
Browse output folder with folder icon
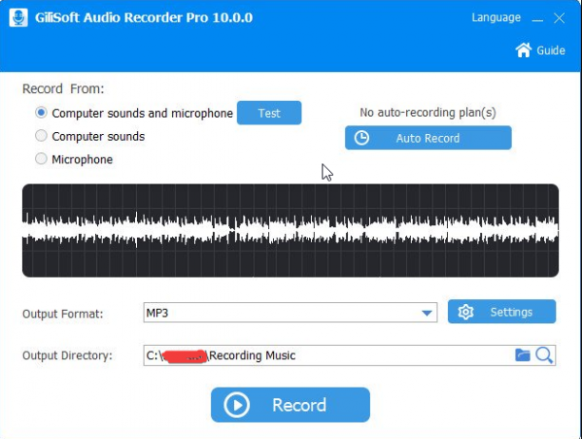(523, 354)
